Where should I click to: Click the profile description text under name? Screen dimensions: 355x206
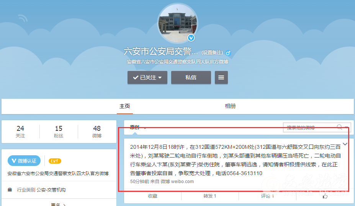click(177, 61)
